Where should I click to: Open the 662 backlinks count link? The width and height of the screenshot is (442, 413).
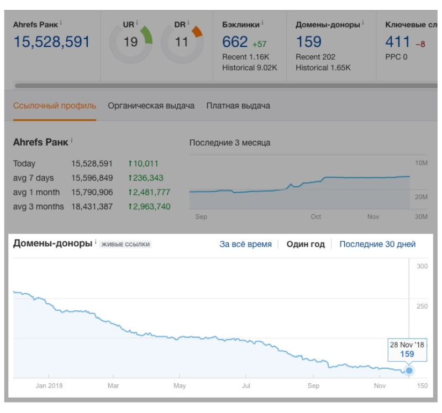coord(235,42)
